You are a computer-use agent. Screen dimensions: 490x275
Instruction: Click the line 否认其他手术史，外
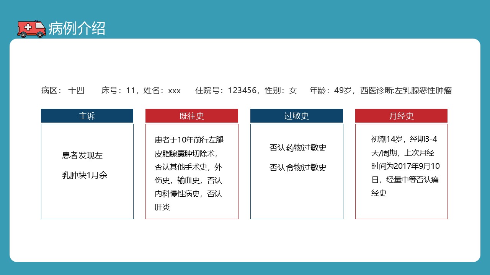click(188, 167)
